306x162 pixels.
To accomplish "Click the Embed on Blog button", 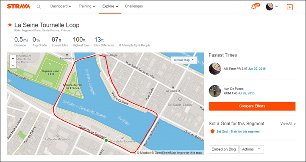I will [224, 149].
